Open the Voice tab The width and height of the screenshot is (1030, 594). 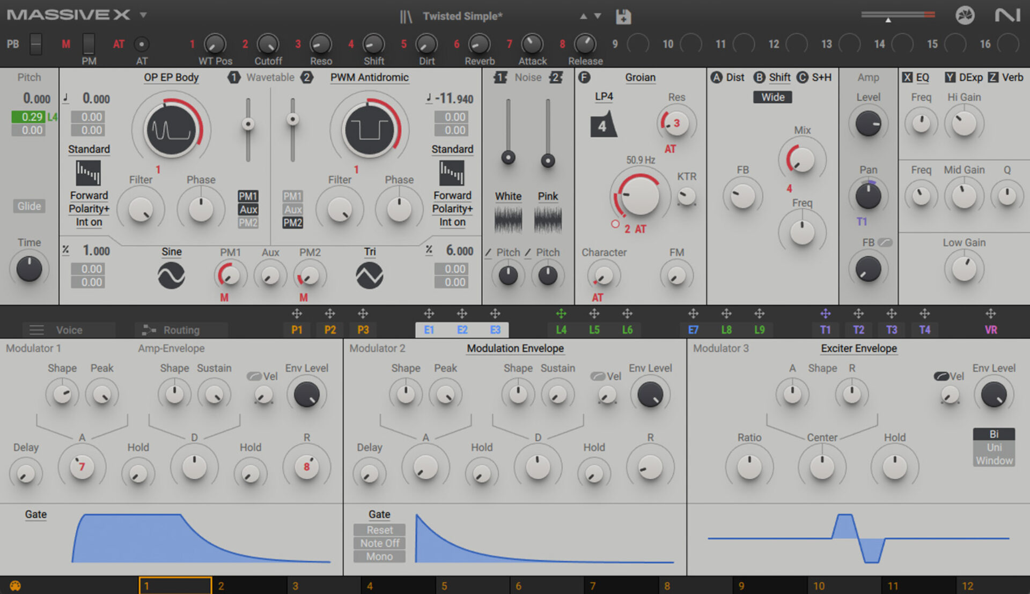pos(69,330)
